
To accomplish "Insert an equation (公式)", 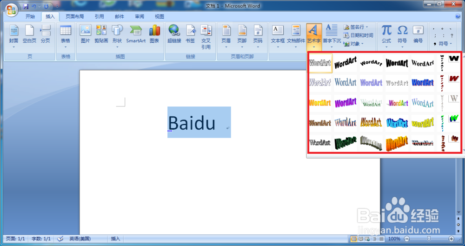I will [x=386, y=36].
